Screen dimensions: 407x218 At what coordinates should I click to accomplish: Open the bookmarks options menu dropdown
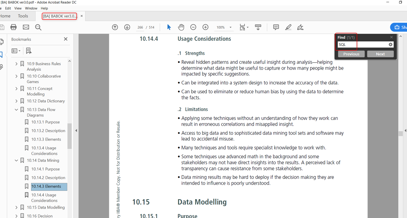pyautogui.click(x=16, y=51)
